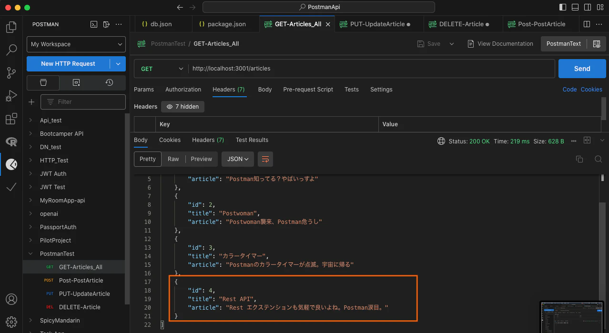Toggle the bottom panel from the title bar

point(576,8)
